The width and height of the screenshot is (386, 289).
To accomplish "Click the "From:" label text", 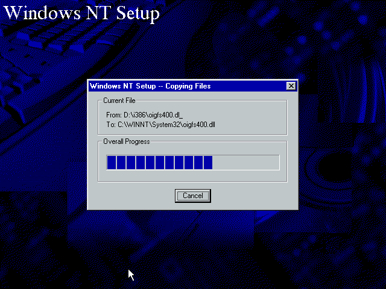I will 113,114.
